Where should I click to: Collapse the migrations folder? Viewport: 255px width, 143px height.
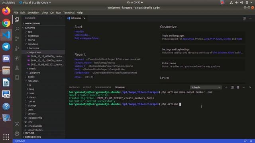pos(44,52)
